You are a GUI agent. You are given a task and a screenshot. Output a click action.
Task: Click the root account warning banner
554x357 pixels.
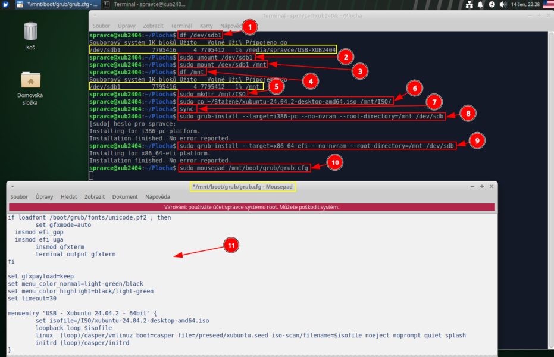(252, 207)
